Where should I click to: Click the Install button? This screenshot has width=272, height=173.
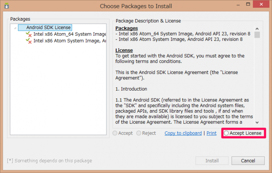tap(212, 161)
